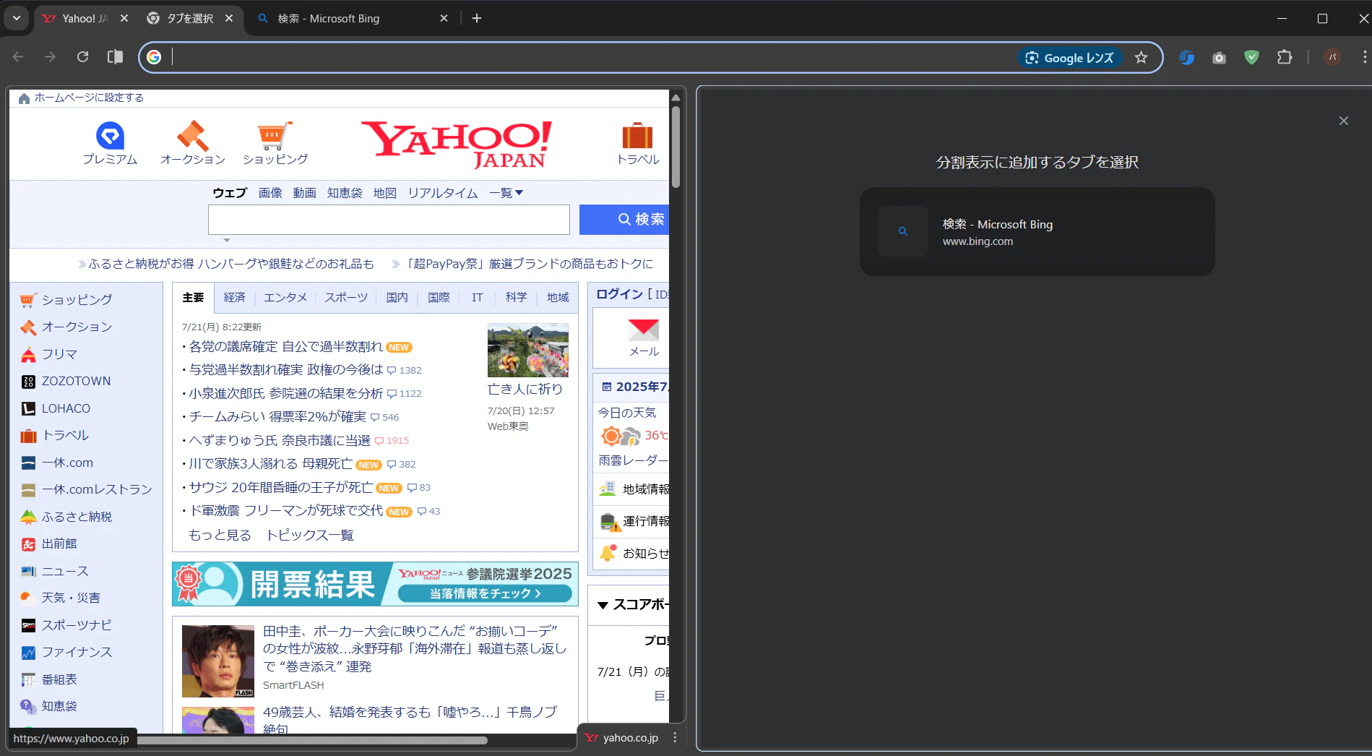Expand the 一覧 dropdown
Viewport: 1372px width, 756px height.
(506, 193)
